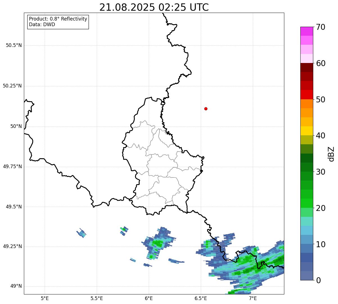Click the title '21.08.2025 02:25 UTC'

[154, 7]
